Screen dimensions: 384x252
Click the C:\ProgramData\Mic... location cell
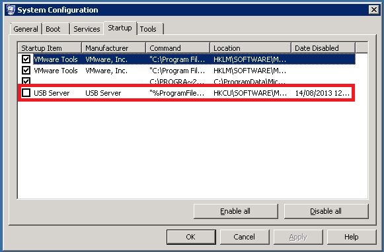[x=249, y=81]
